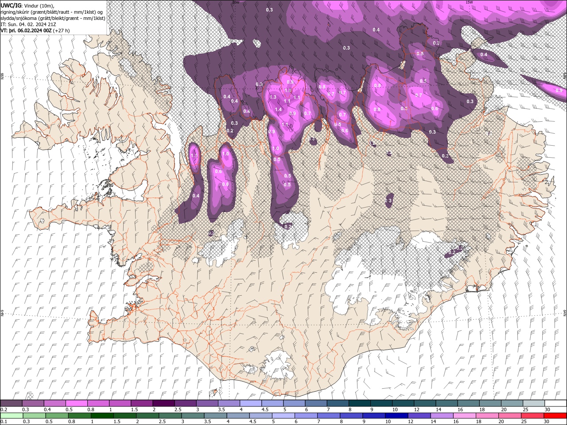This screenshot has height=425, width=567.
Task: Select the snow-scale swatch for 1–1.5
Action: (120, 403)
